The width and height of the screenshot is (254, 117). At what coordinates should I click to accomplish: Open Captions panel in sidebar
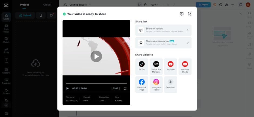point(6,71)
